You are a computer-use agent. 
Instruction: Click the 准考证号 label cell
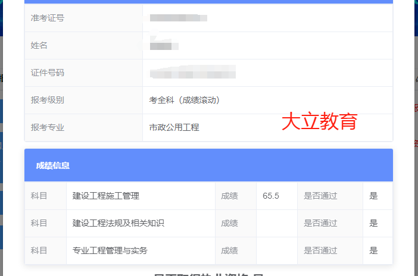pos(83,18)
